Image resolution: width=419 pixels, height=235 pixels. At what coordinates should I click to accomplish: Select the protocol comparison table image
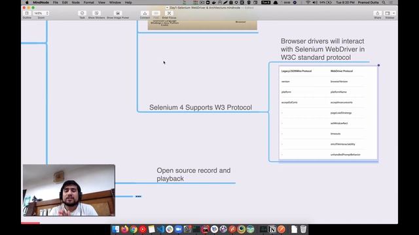(x=328, y=113)
